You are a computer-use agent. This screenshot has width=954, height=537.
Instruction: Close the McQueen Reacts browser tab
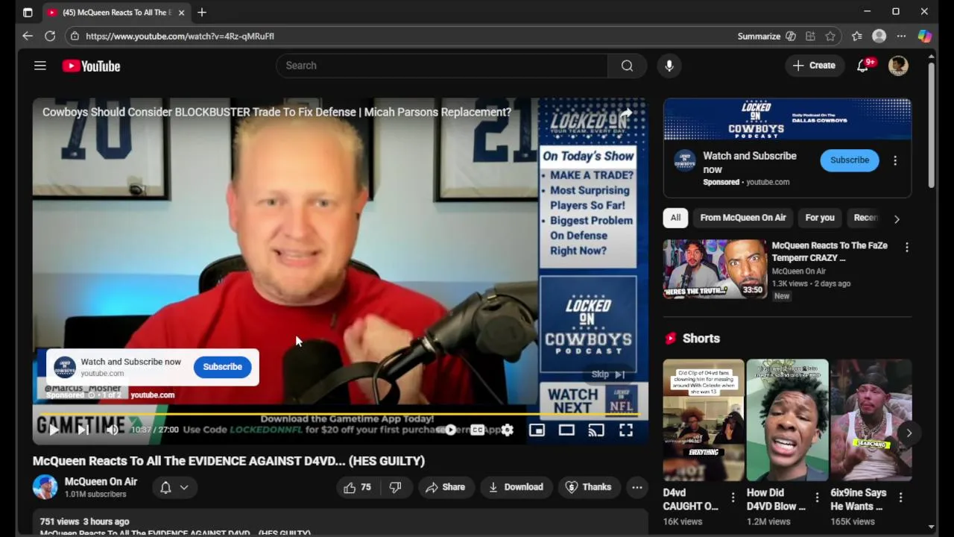[x=181, y=12]
